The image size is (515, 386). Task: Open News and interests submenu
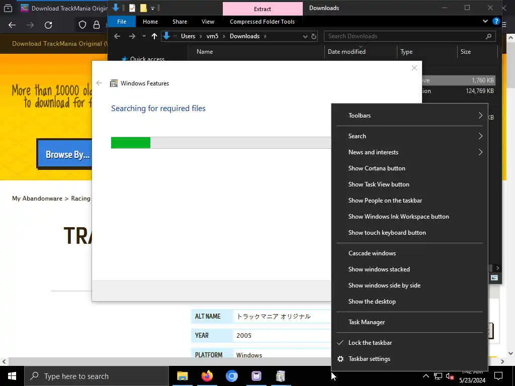[409, 152]
